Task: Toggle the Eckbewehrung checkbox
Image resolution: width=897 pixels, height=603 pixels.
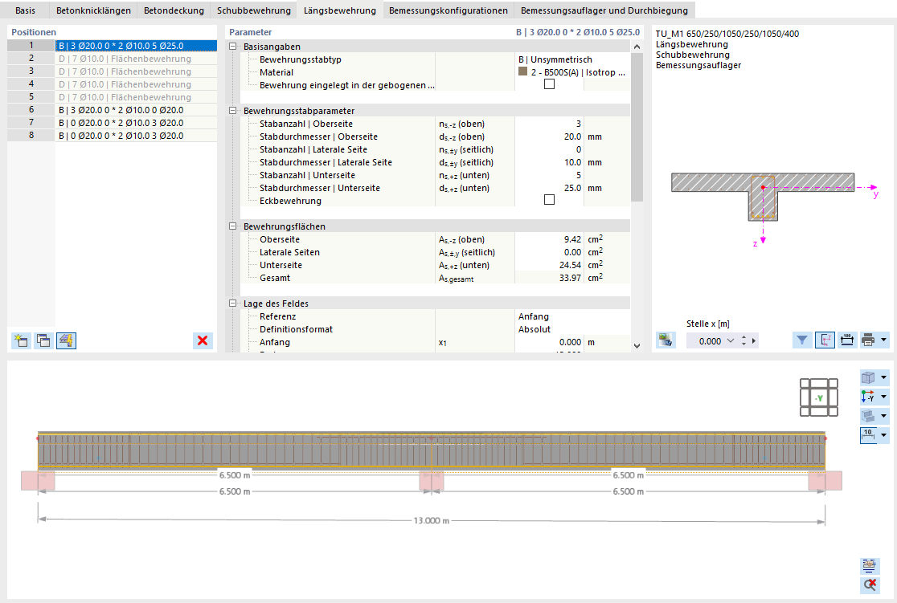Action: [x=549, y=199]
